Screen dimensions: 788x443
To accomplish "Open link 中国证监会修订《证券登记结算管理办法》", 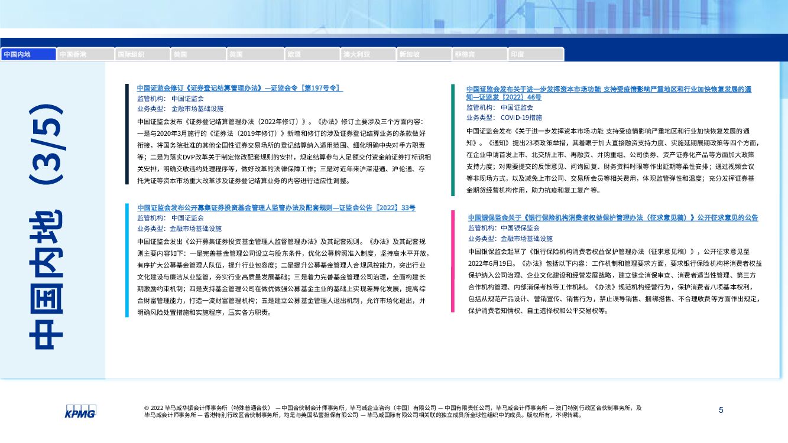I will tap(240, 88).
